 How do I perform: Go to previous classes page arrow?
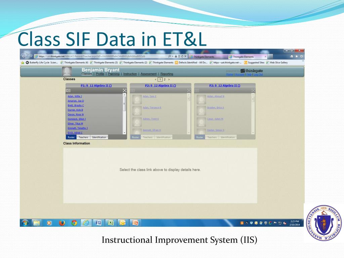click(x=156, y=79)
